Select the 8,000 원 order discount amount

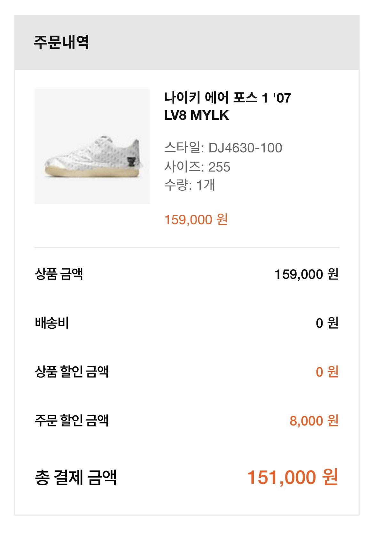(314, 421)
